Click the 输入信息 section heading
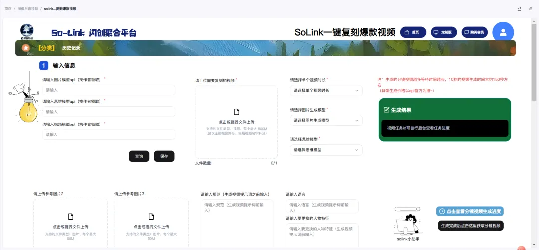 pos(64,66)
